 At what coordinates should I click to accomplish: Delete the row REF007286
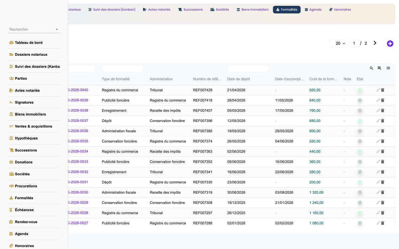click(383, 223)
